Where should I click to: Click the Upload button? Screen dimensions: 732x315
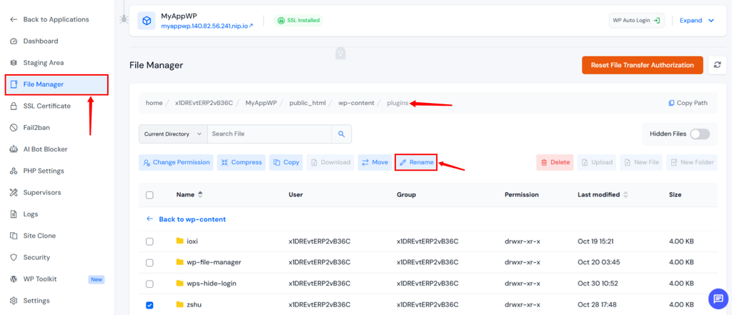point(597,162)
